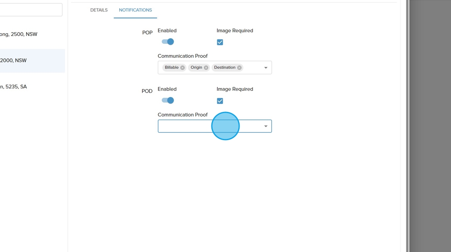Click blank area inside POP Communication Proof field

coord(252,68)
